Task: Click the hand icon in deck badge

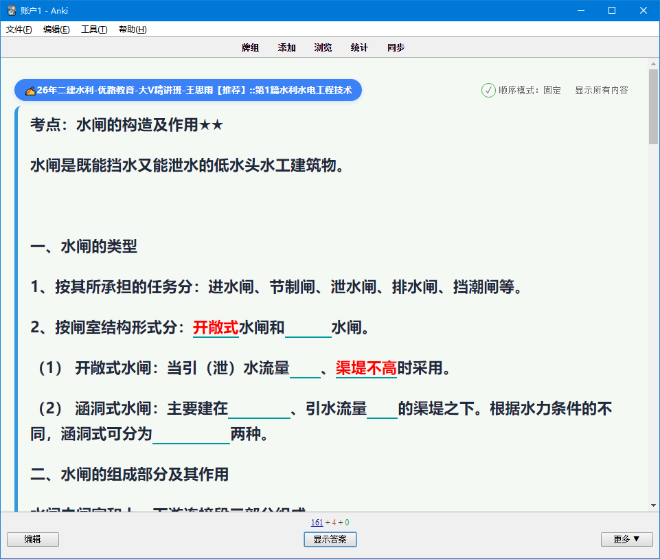Action: point(30,91)
